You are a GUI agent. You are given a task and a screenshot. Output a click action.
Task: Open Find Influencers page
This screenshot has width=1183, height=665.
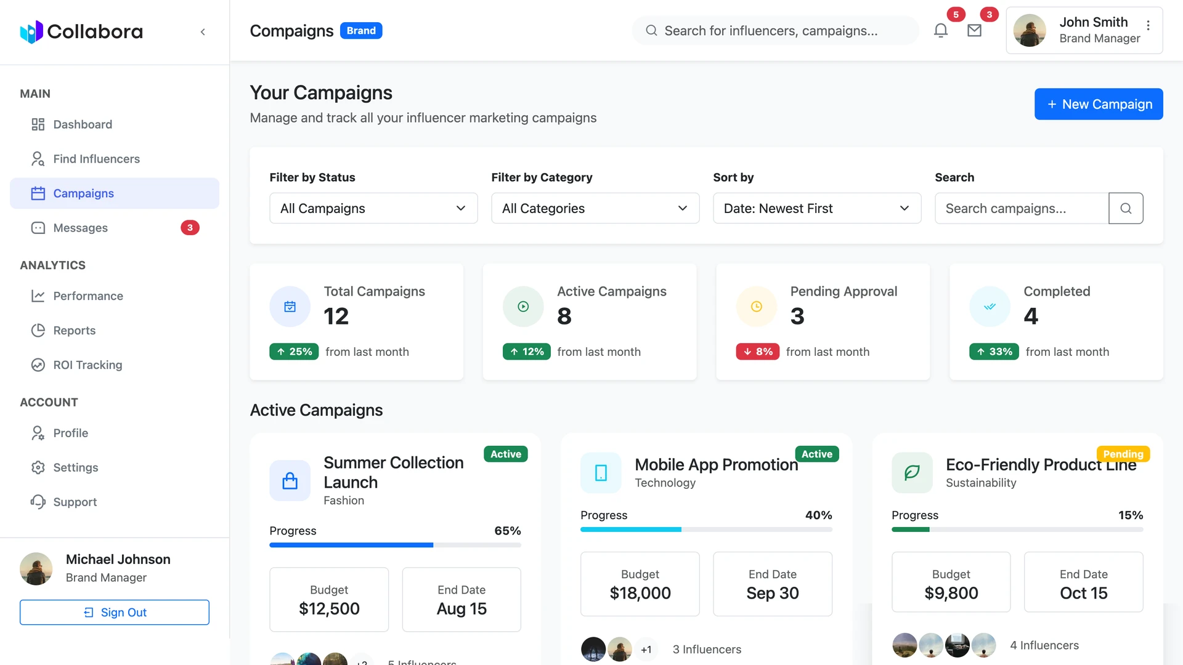pos(115,159)
